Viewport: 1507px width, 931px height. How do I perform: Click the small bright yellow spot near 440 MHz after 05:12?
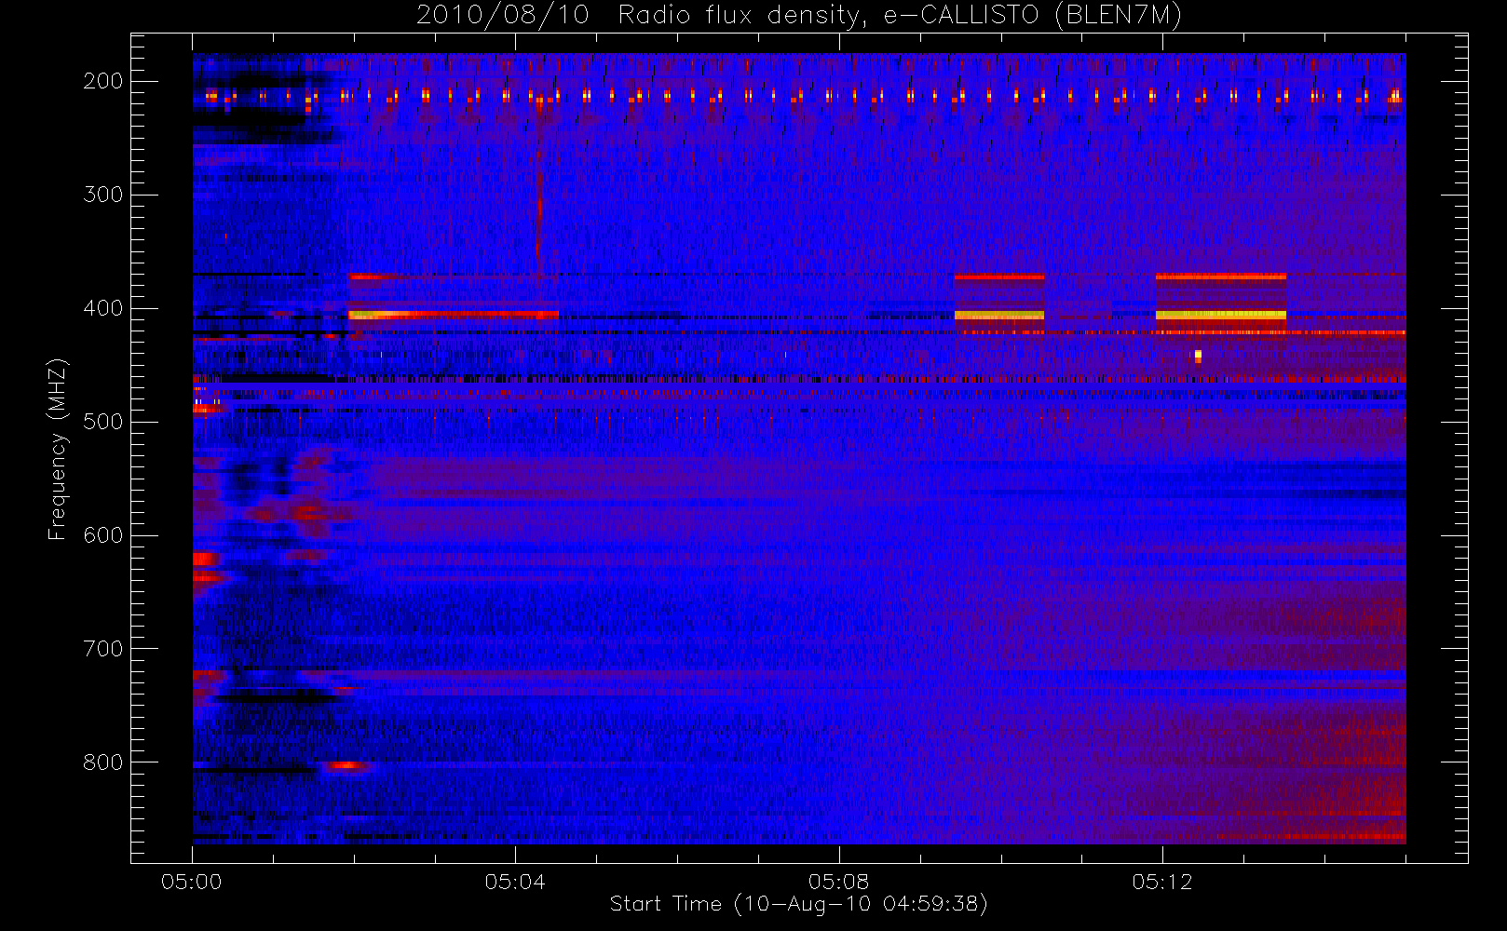pyautogui.click(x=1198, y=356)
